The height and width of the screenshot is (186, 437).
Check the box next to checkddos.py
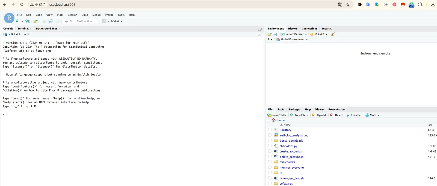tap(270, 146)
